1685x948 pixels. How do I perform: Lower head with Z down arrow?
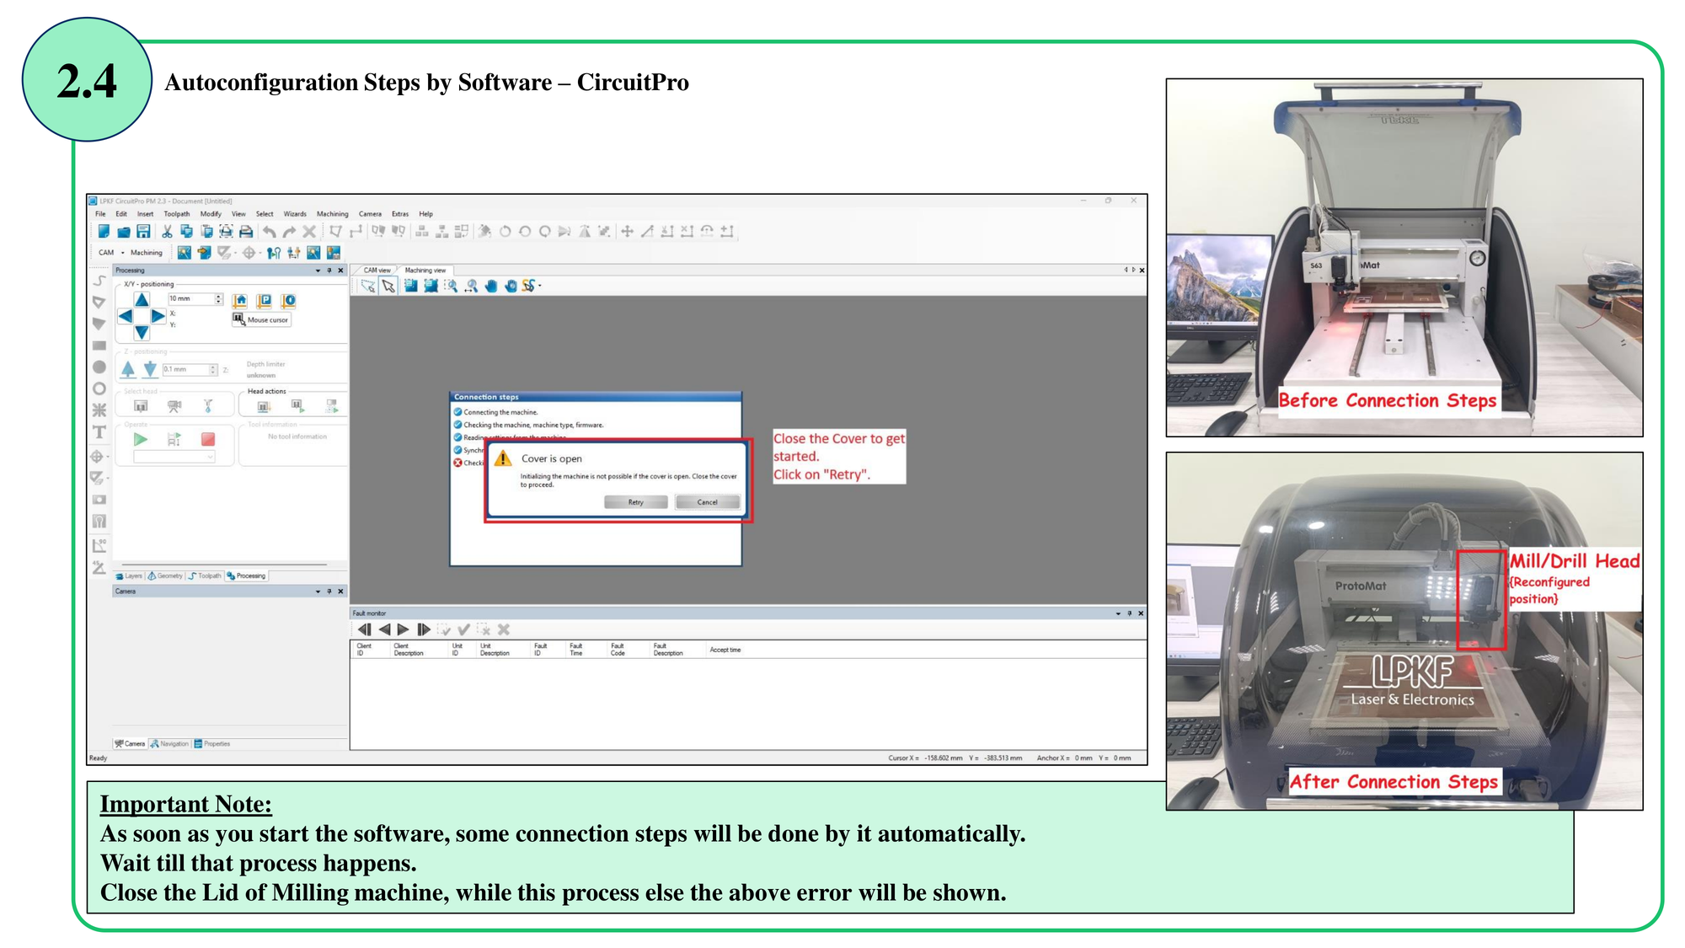(x=150, y=369)
